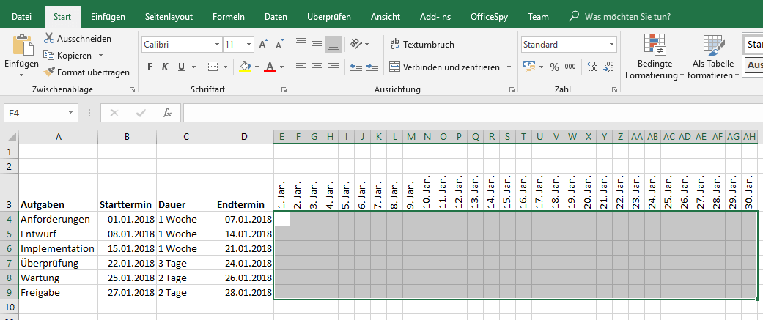This screenshot has width=763, height=320.
Task: Open the Calibri font name dropdown
Action: [217, 45]
